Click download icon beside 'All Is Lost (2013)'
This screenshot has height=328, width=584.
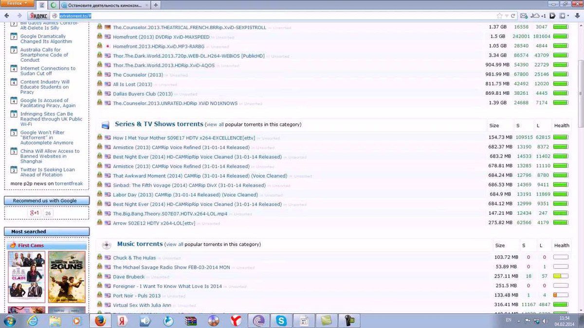point(99,84)
